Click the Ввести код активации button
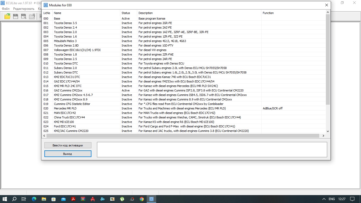Image resolution: width=361 pixels, height=203 pixels. 68,145
